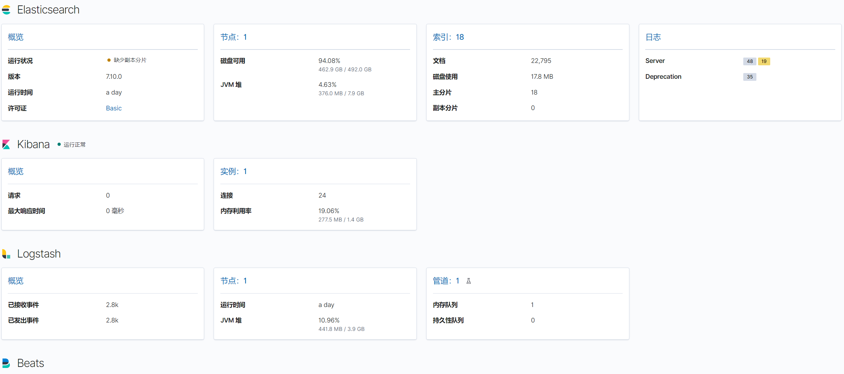Click the Kibana logo icon
The image size is (844, 374).
[6, 144]
